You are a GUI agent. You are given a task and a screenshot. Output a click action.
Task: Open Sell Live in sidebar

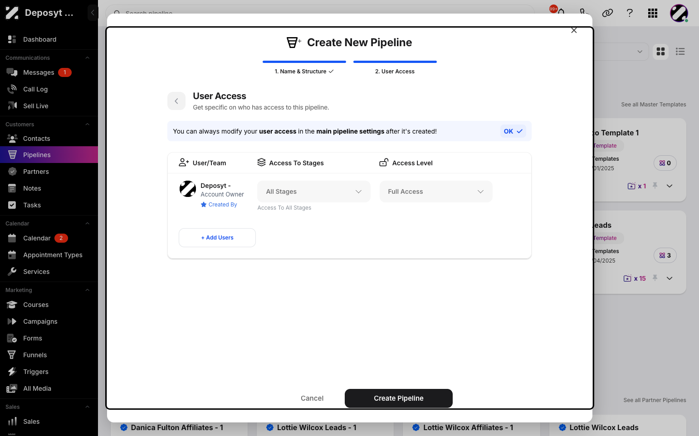49,106
